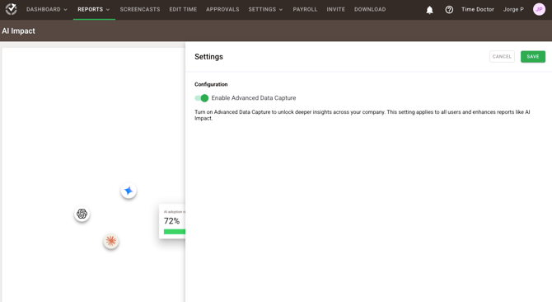Open the Approvals page
Viewport: 552px width, 302px height.
click(222, 10)
